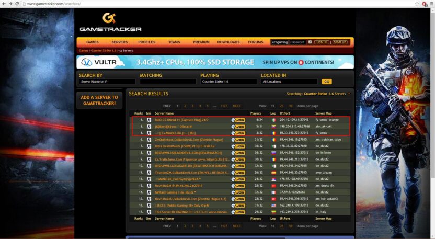Viewport: 435px width, 239px height.
Task: Click the Matching search input field
Action: click(168, 82)
